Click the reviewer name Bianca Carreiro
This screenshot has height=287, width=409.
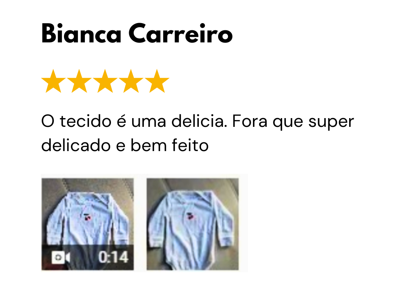click(x=137, y=33)
